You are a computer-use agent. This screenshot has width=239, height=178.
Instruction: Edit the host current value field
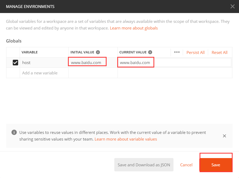click(175, 63)
